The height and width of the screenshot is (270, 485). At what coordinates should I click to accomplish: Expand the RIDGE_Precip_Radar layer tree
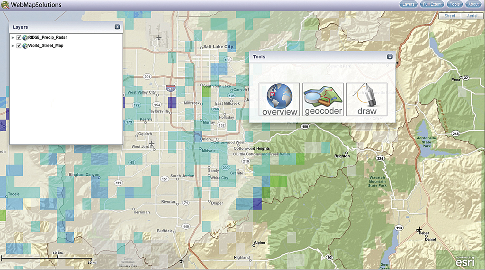(13, 37)
